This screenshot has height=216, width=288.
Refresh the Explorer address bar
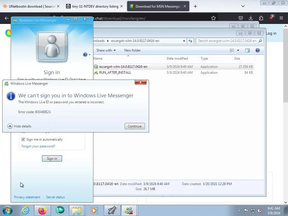coord(190,41)
